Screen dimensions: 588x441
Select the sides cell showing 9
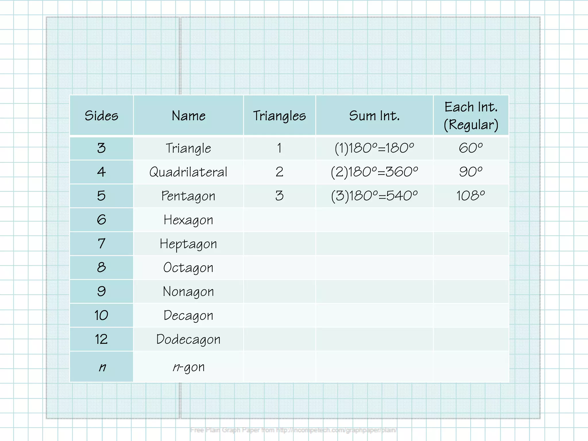pos(102,291)
